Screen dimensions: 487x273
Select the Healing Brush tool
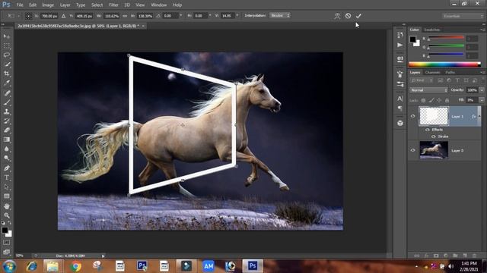click(x=7, y=93)
